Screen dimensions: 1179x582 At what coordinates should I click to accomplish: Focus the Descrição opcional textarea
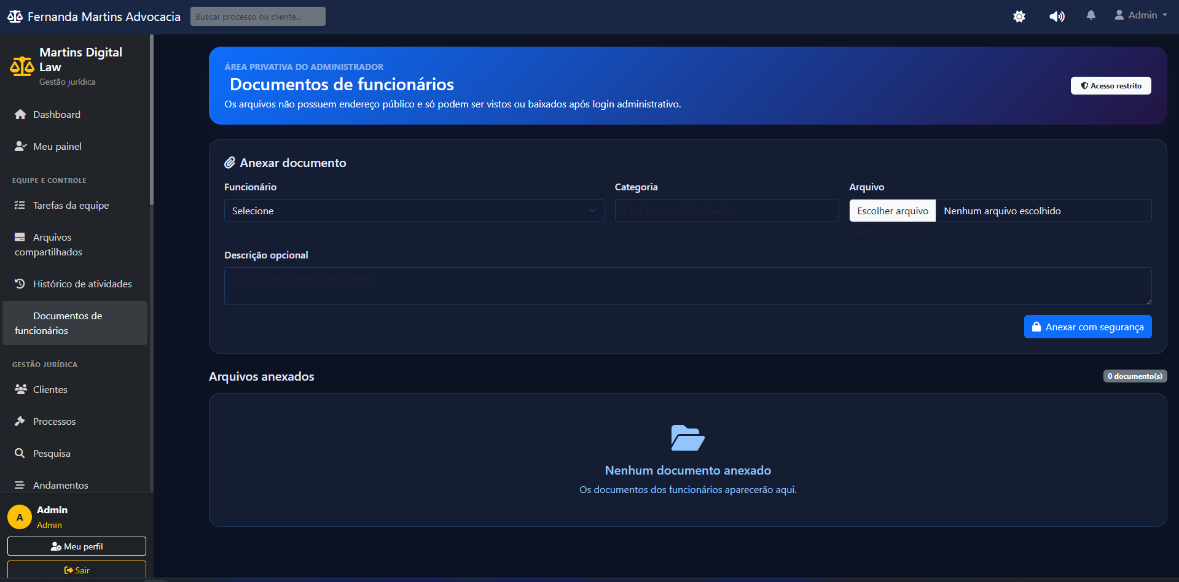point(687,286)
